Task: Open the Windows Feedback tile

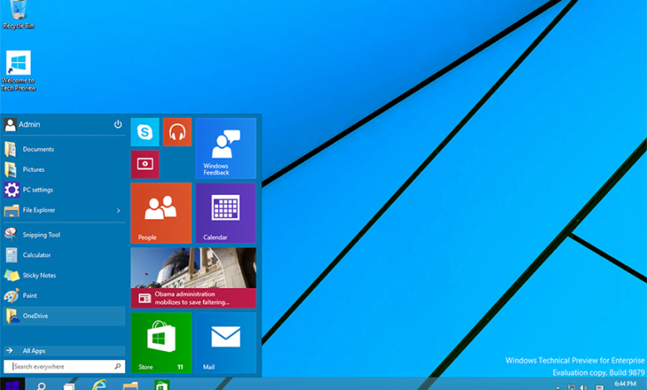Action: 225,148
